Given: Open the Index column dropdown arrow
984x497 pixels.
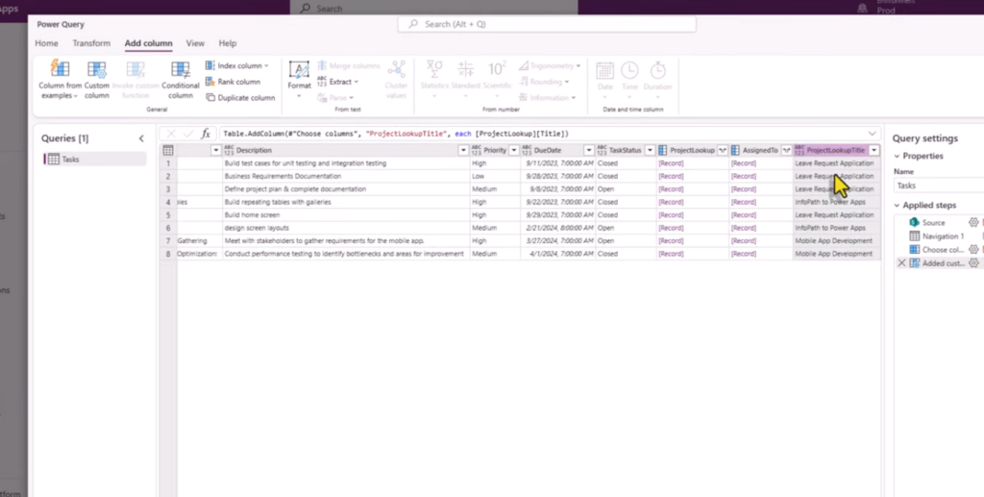Looking at the screenshot, I should click(x=266, y=65).
